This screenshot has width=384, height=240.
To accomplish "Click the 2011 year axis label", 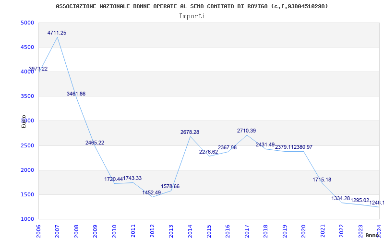I will click(x=133, y=229).
